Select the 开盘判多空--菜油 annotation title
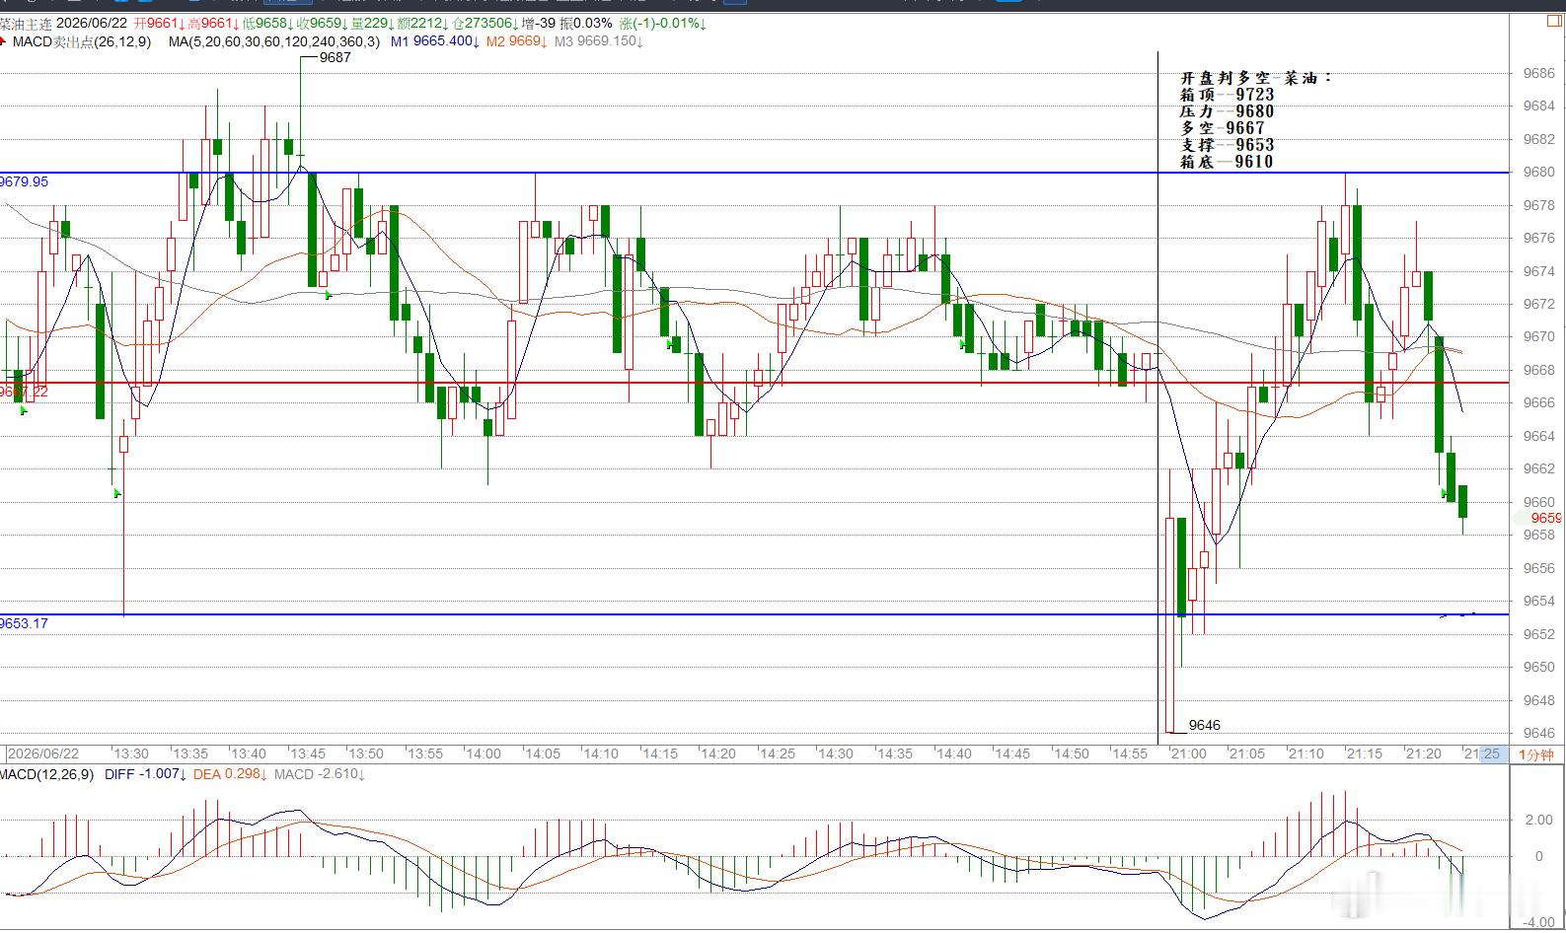The image size is (1566, 933). click(1256, 78)
